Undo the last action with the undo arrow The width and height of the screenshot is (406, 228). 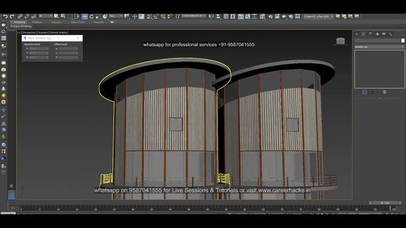(x=5, y=16)
